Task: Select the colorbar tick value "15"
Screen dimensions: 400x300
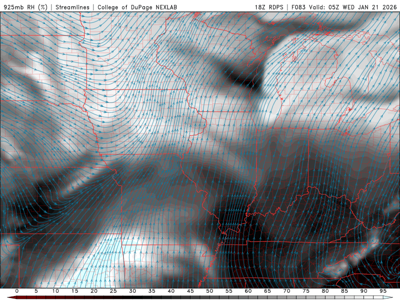Action: [74, 291]
